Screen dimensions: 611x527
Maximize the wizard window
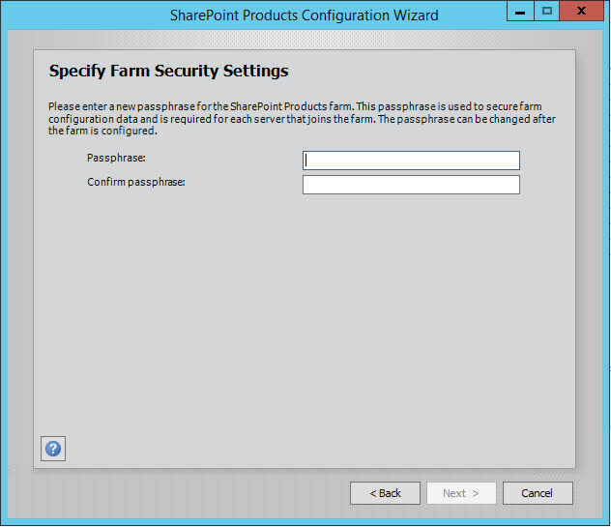point(547,12)
